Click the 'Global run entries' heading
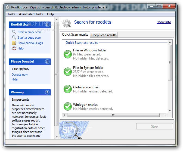This screenshot has height=152, width=183. 86,87
